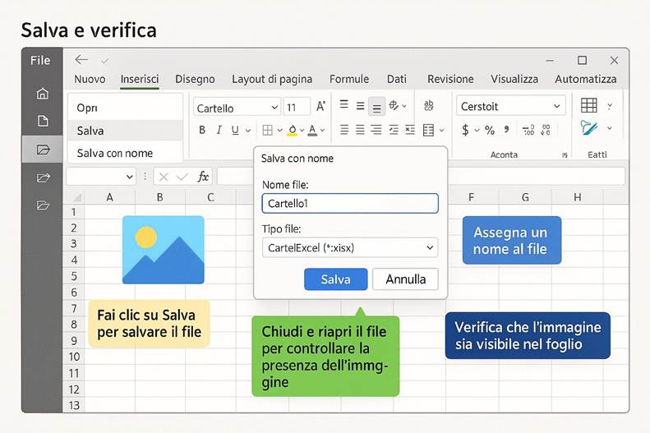Choose Opri in the file menu
650x433 pixels.
point(125,108)
